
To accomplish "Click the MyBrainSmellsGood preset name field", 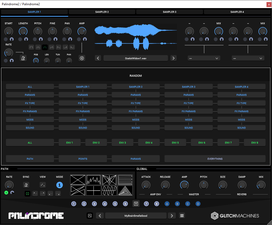I will point(136,216).
